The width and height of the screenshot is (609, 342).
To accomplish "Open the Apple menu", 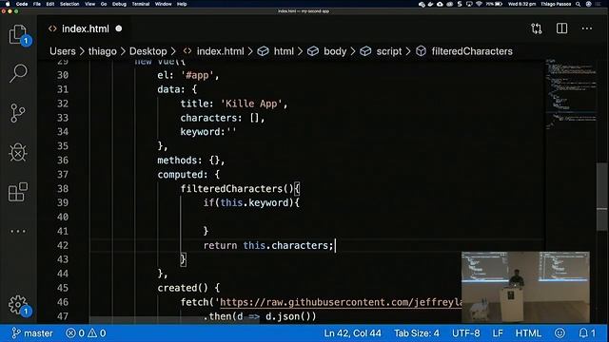I will tap(7, 4).
